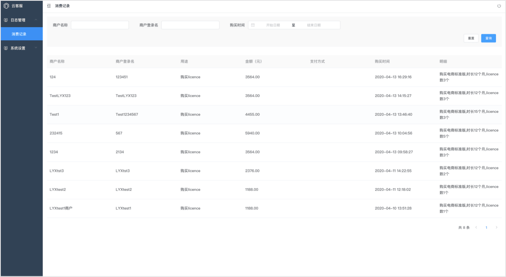Click login name cell Test1234567
This screenshot has height=277, width=506.
[x=127, y=114]
